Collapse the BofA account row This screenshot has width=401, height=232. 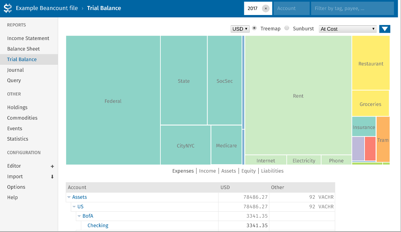pyautogui.click(x=79, y=216)
